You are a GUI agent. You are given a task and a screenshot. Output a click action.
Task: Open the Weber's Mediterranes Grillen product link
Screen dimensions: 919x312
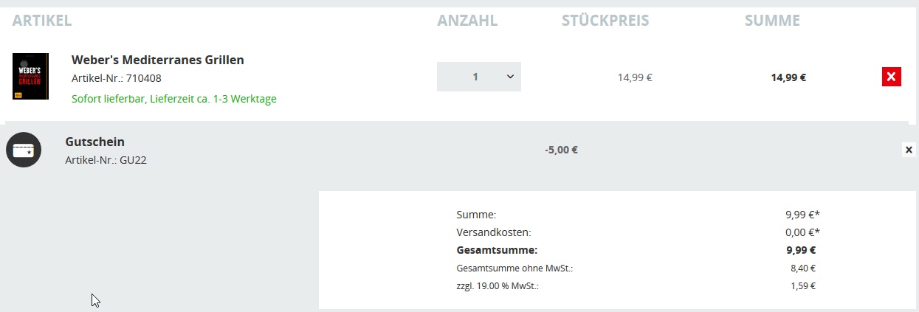pos(157,60)
